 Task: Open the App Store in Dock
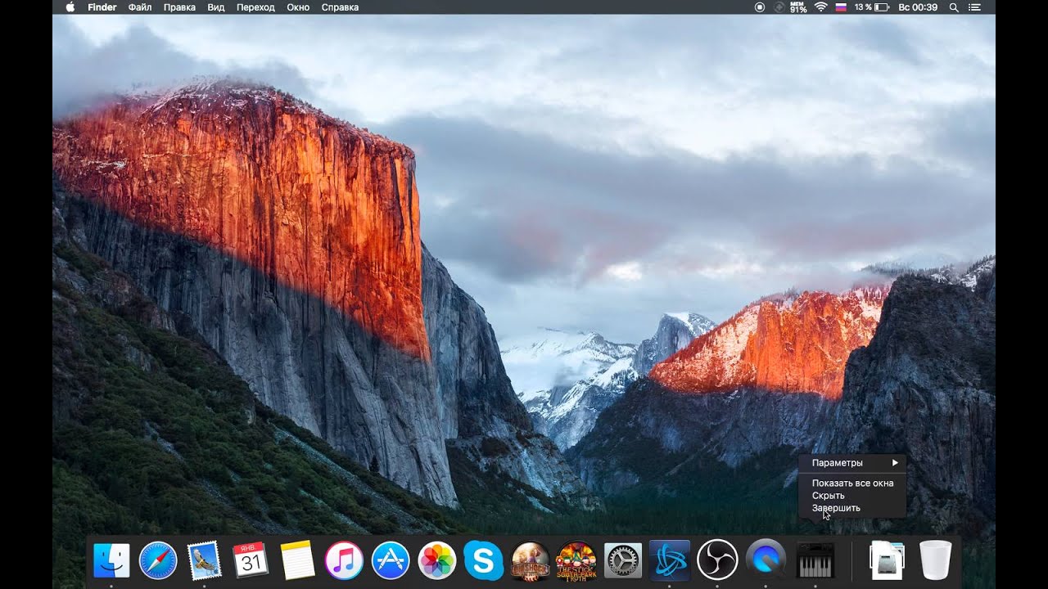[391, 560]
